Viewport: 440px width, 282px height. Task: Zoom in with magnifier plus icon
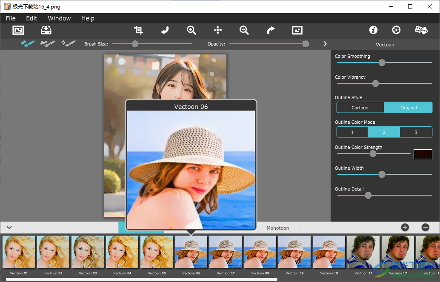(x=191, y=30)
